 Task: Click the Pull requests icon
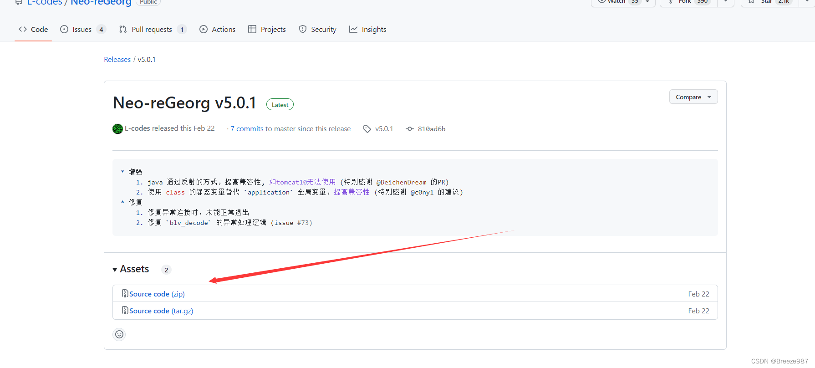coord(123,29)
